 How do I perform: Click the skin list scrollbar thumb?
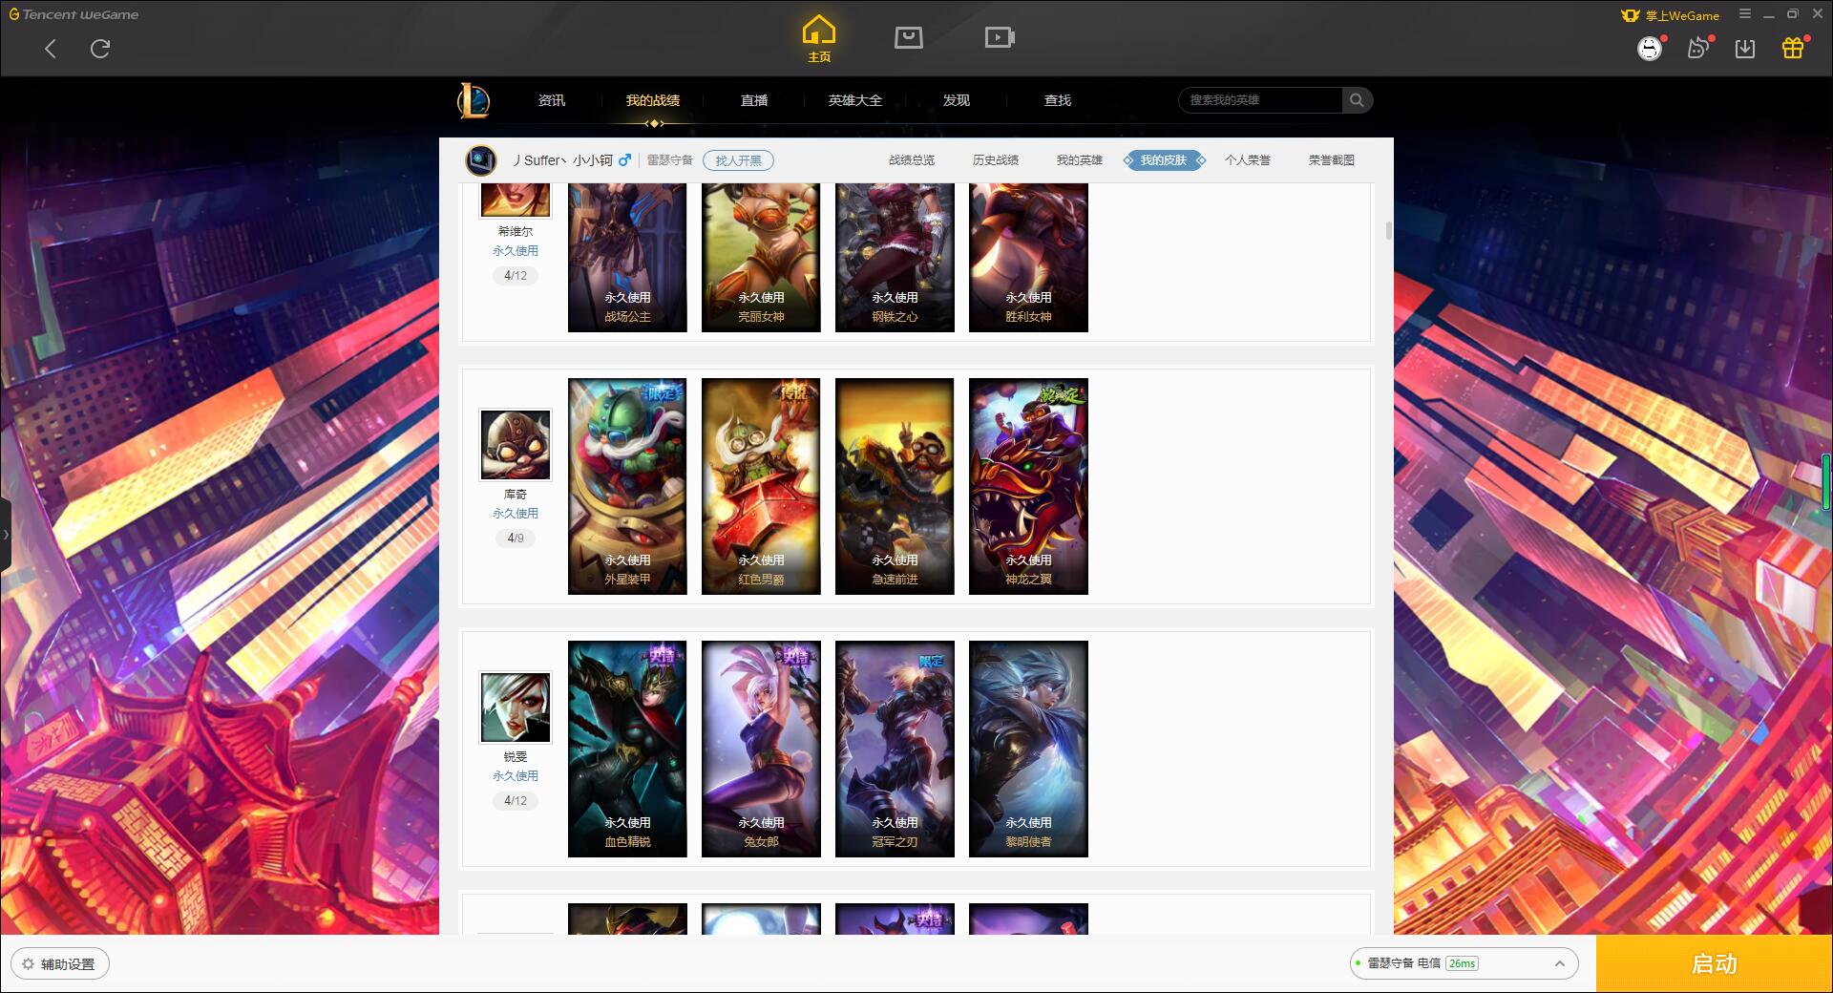pyautogui.click(x=1388, y=231)
